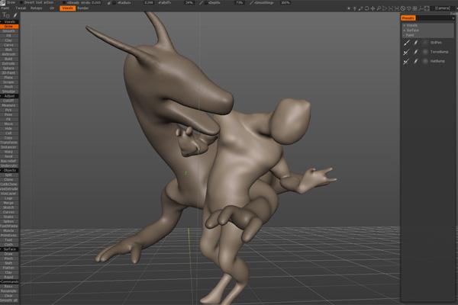This screenshot has height=305, width=458.
Task: Switch to the Retopo room tab
Action: (x=36, y=8)
